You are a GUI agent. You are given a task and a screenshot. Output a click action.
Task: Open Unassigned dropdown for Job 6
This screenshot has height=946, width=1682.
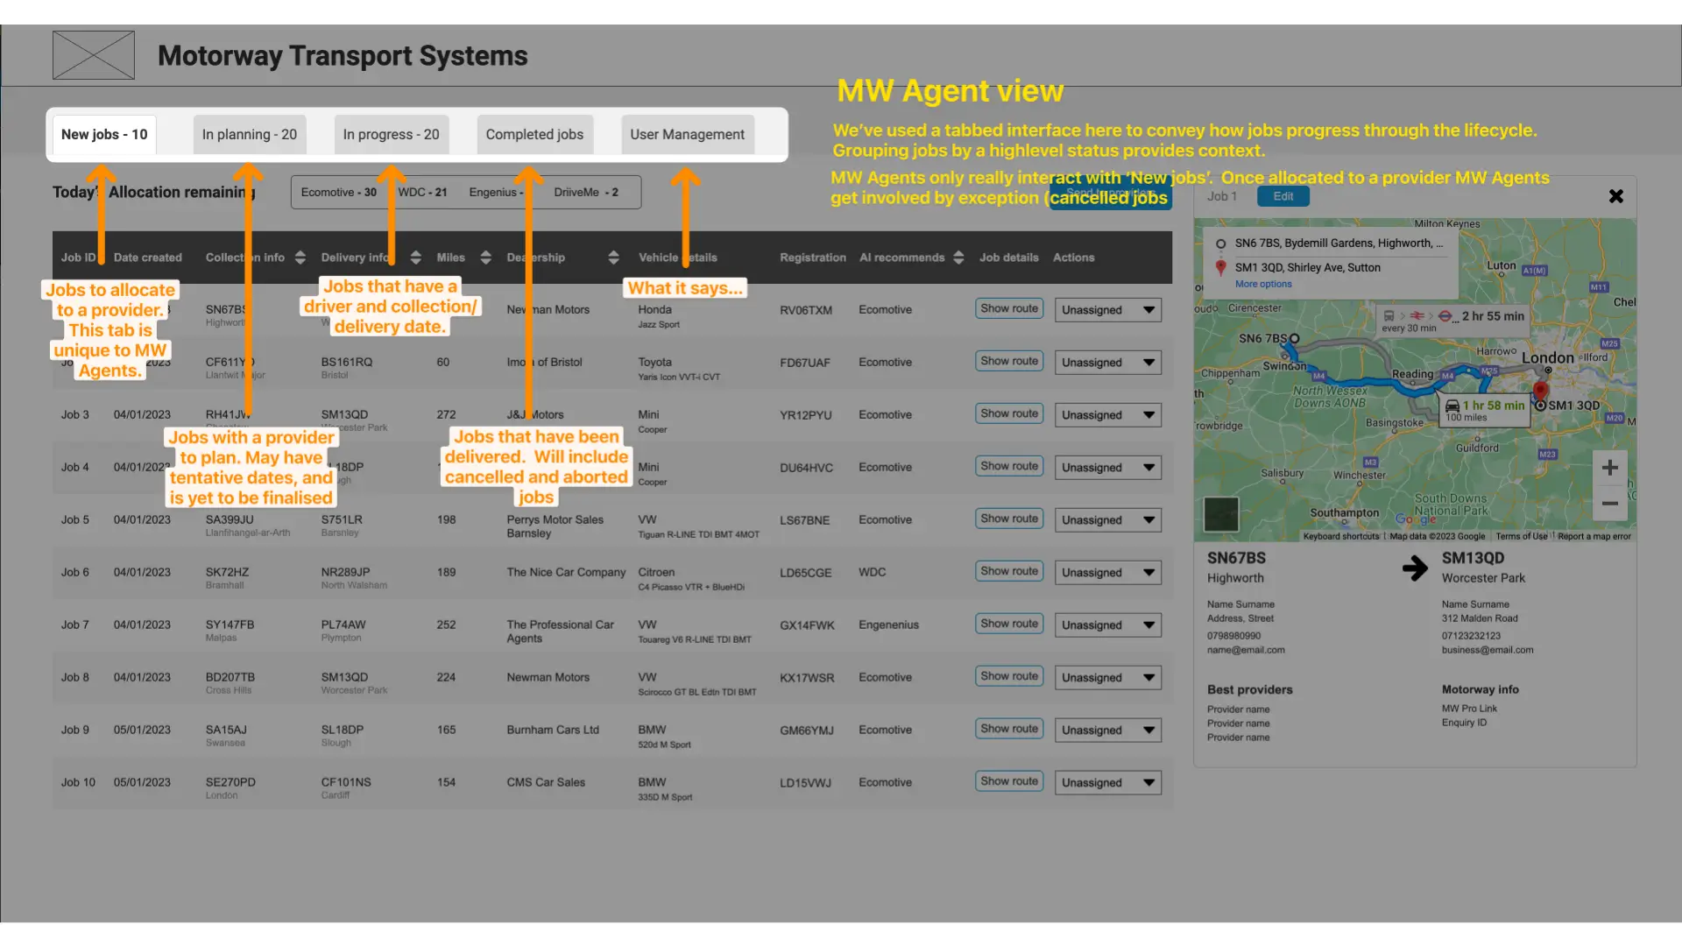[x=1108, y=573]
